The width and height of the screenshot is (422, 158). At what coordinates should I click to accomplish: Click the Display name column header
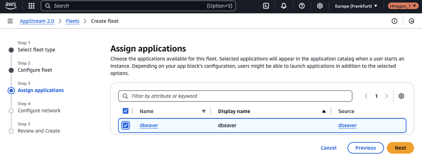click(x=234, y=111)
